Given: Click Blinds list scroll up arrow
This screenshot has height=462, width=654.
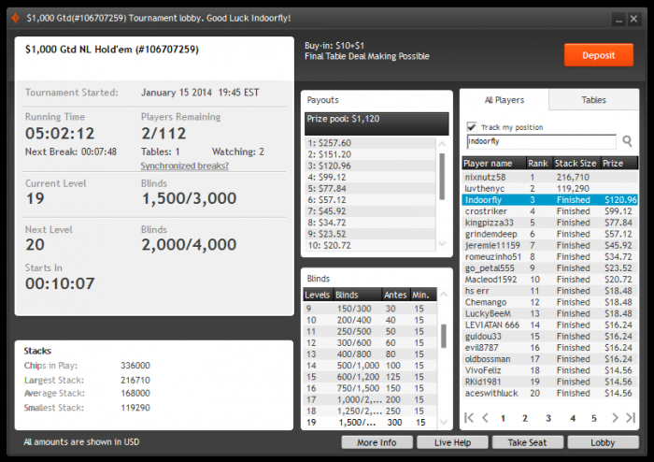Looking at the screenshot, I should [x=444, y=295].
